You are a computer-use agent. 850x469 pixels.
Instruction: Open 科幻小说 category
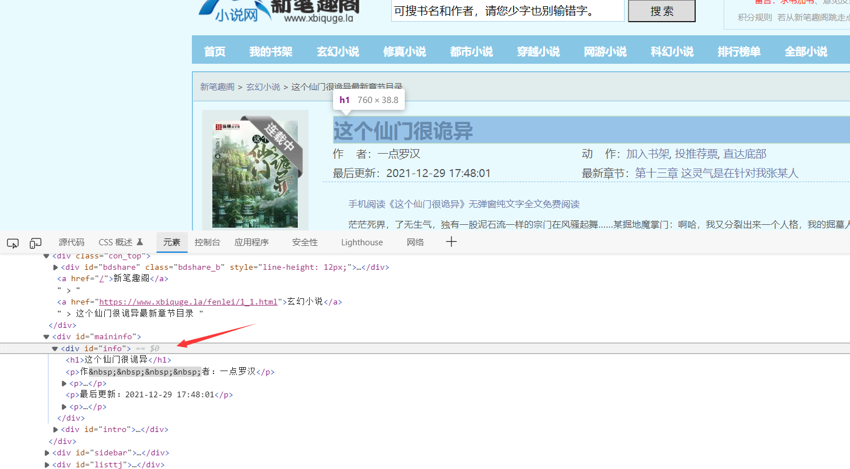pyautogui.click(x=672, y=52)
